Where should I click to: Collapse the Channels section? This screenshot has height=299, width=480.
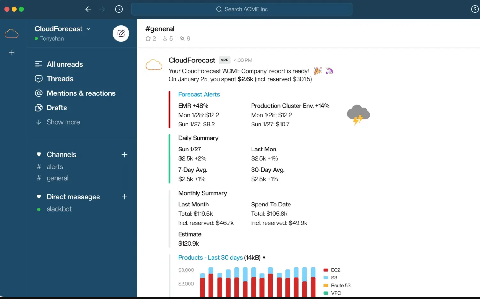pos(39,154)
